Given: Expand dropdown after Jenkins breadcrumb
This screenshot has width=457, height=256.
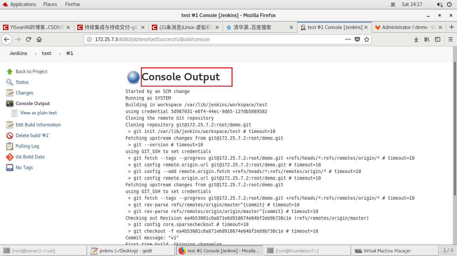Looking at the screenshot, I should (35, 54).
